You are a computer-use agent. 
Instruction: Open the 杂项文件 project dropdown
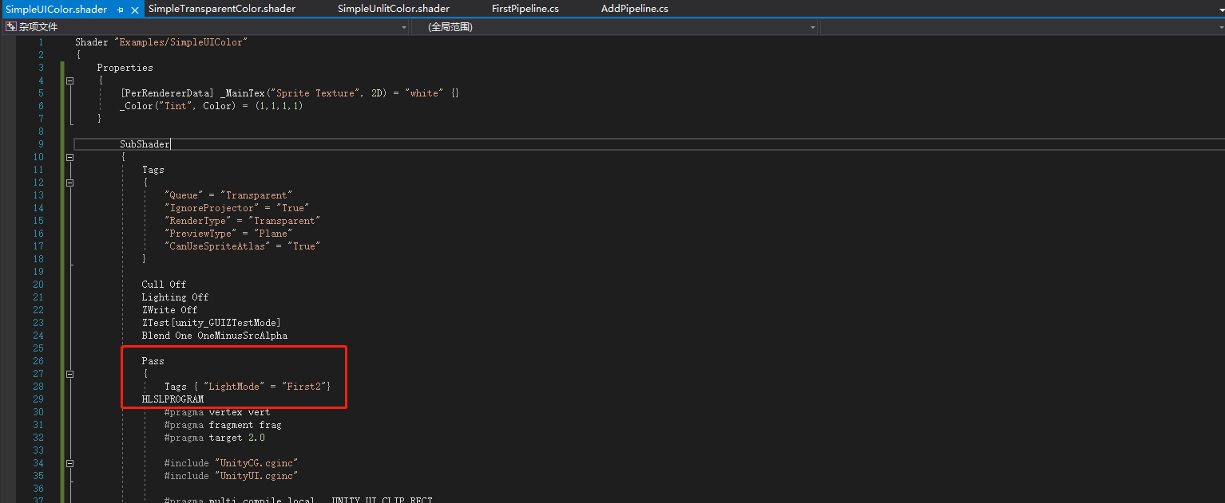pyautogui.click(x=403, y=26)
